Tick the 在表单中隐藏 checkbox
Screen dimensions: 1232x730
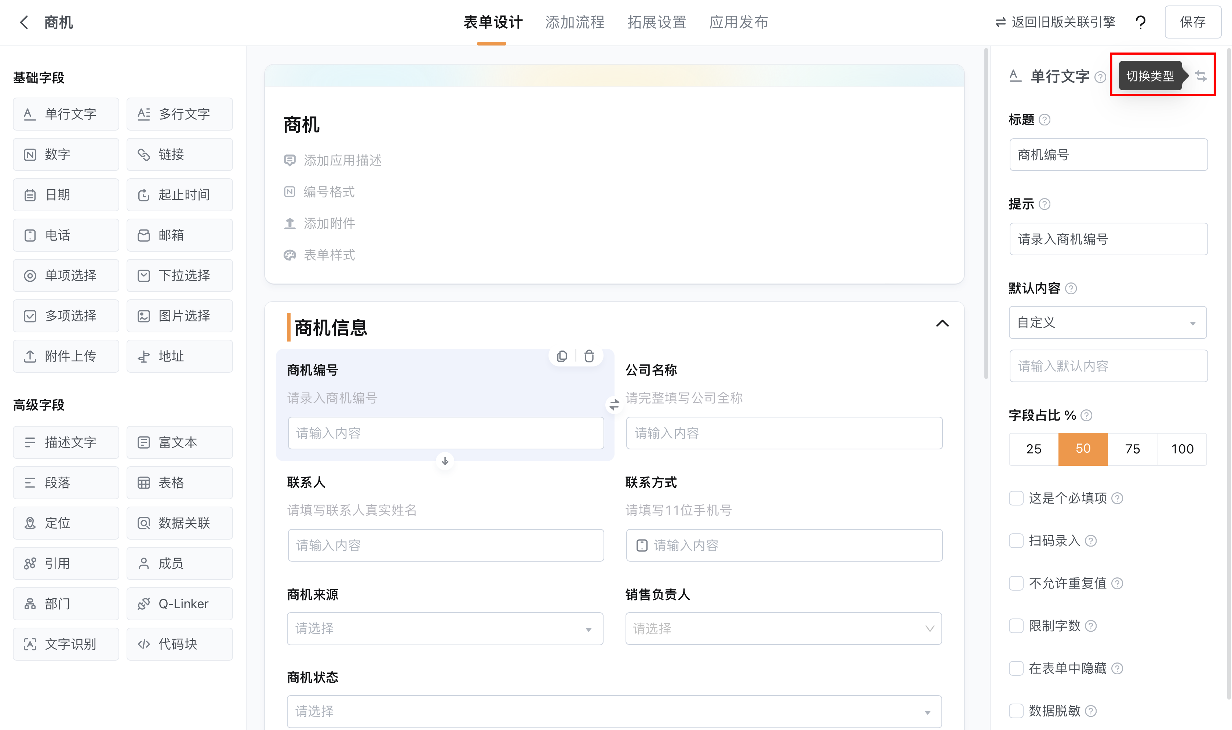coord(1016,668)
